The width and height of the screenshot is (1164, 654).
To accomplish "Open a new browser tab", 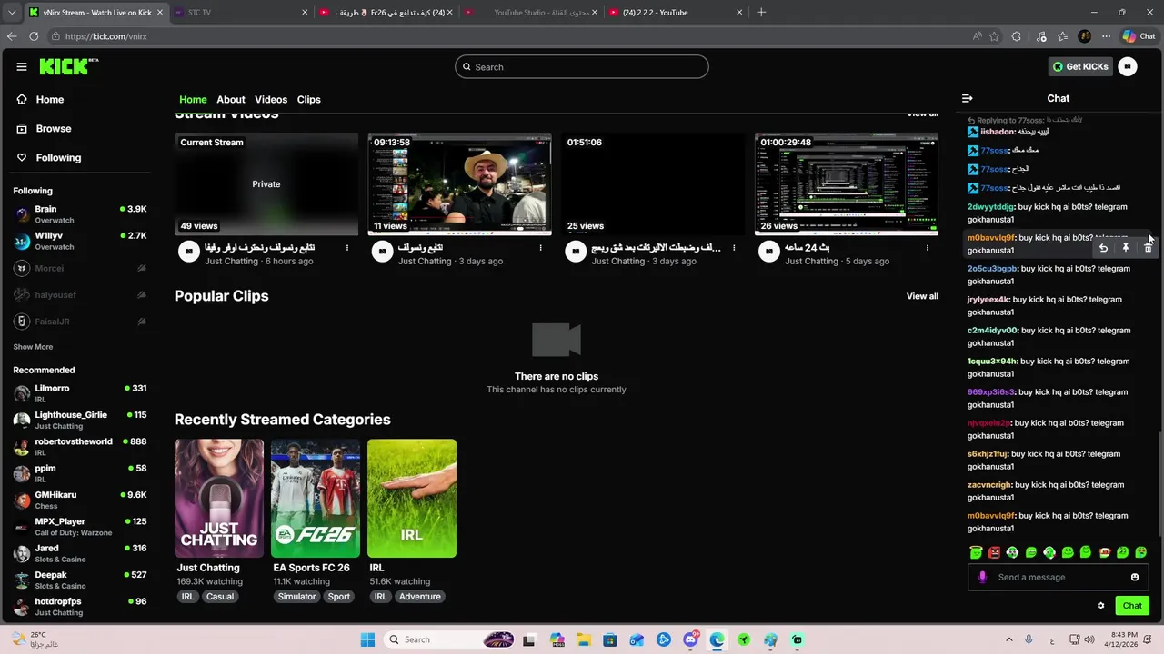I will pos(761,13).
